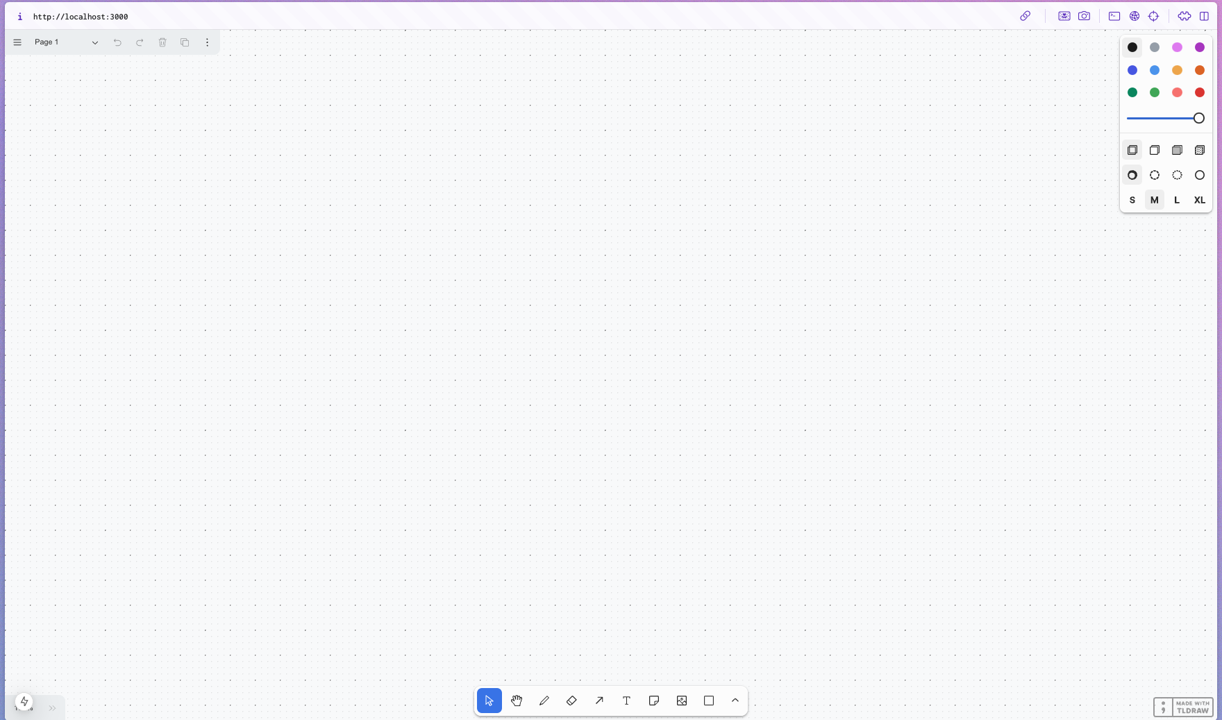Click the trash Delete icon

162,42
